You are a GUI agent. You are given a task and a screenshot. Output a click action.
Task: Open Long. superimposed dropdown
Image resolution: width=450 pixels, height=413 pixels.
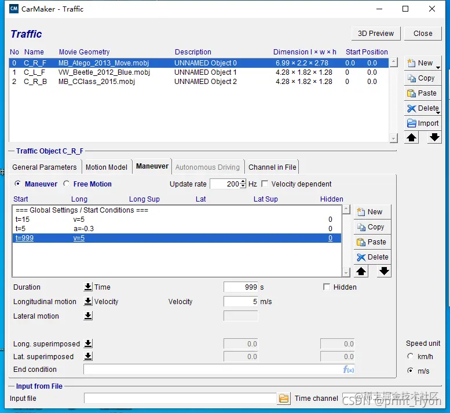88,343
